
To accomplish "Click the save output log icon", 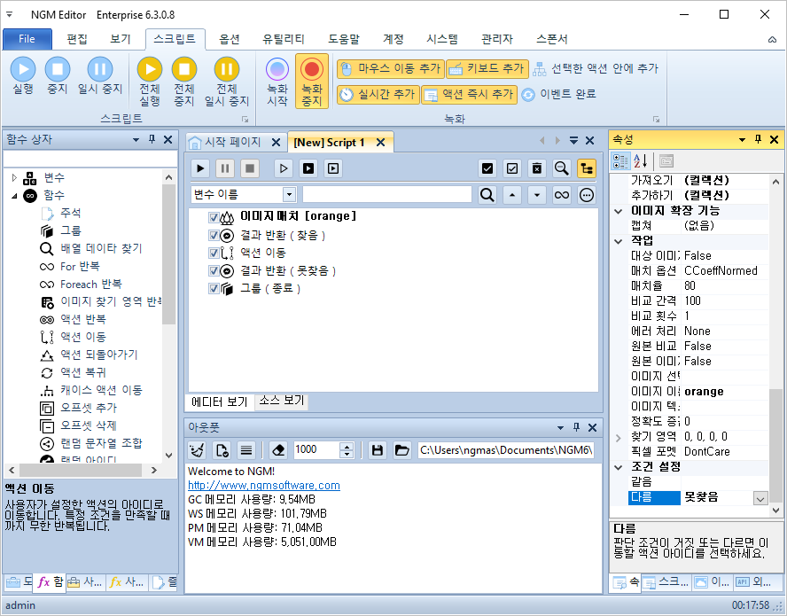I will (377, 450).
